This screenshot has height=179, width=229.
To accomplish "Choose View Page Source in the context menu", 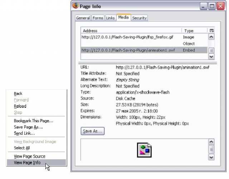I will pyautogui.click(x=29, y=156).
